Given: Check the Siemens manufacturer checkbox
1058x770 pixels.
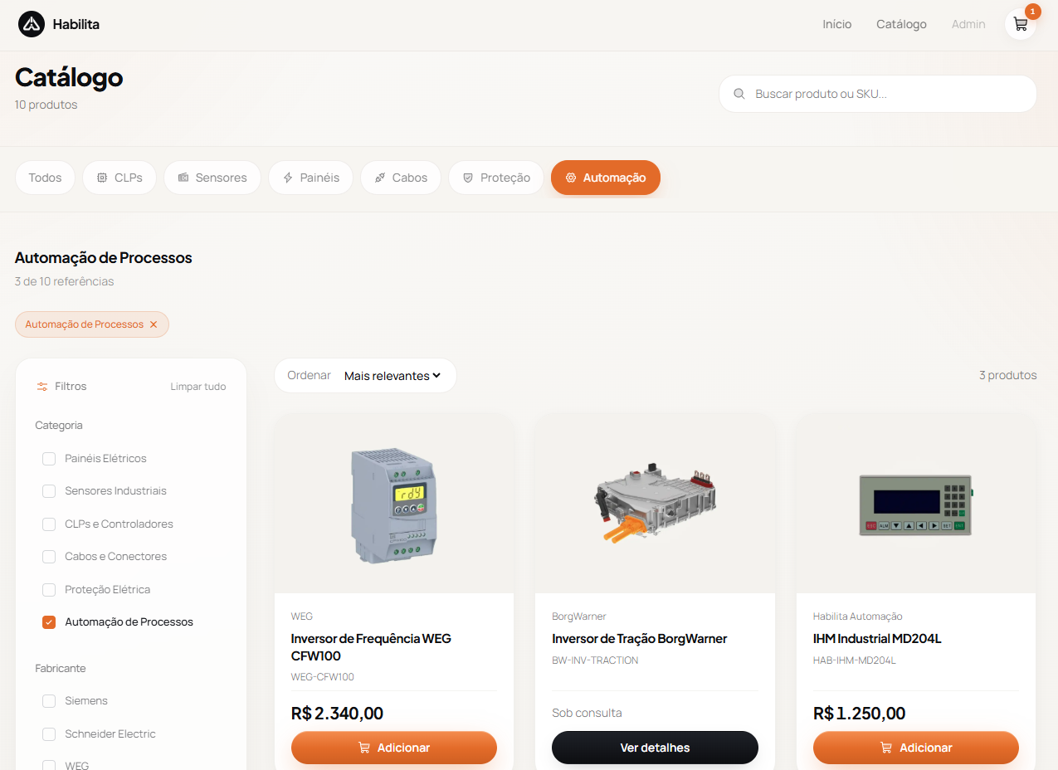Looking at the screenshot, I should [x=49, y=701].
